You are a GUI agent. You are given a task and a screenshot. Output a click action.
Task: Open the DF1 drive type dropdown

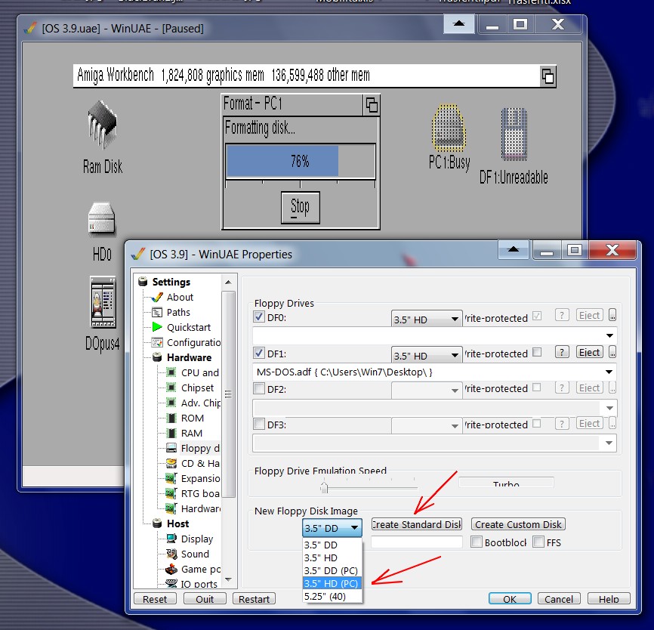tap(426, 355)
